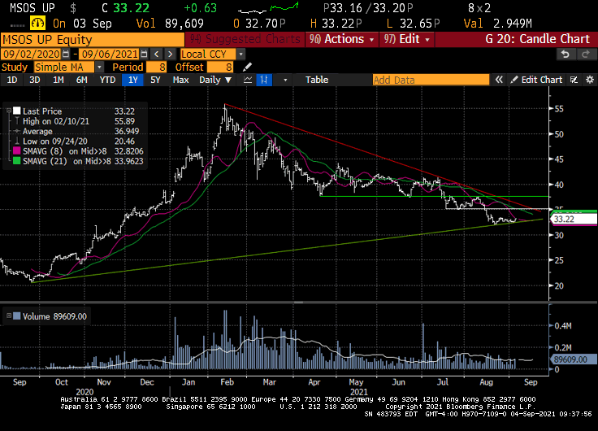598x431 pixels.
Task: Open chart settings gear icon
Action: tap(590, 80)
